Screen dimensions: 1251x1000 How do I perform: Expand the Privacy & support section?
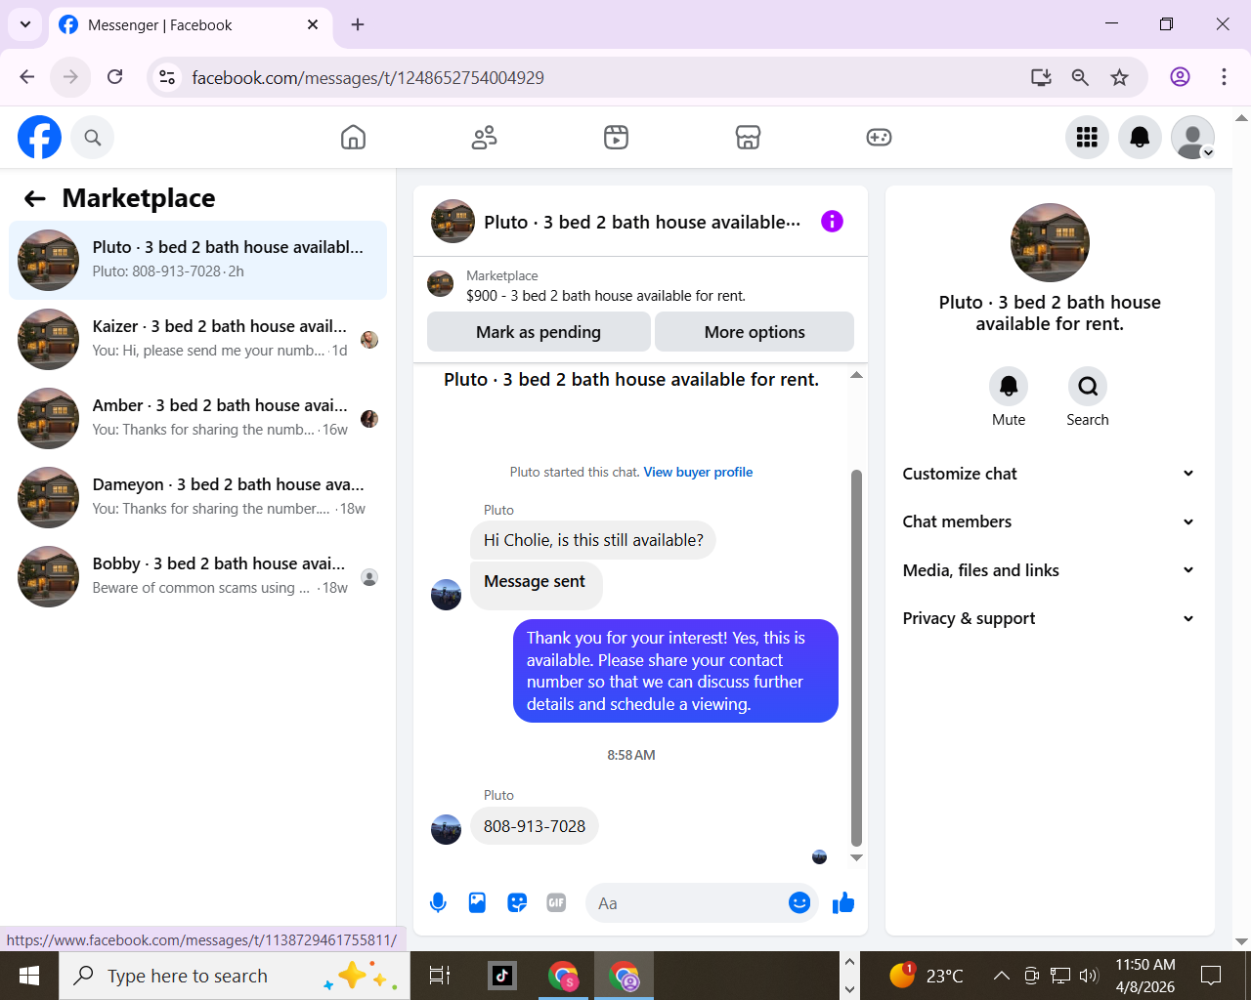1050,618
